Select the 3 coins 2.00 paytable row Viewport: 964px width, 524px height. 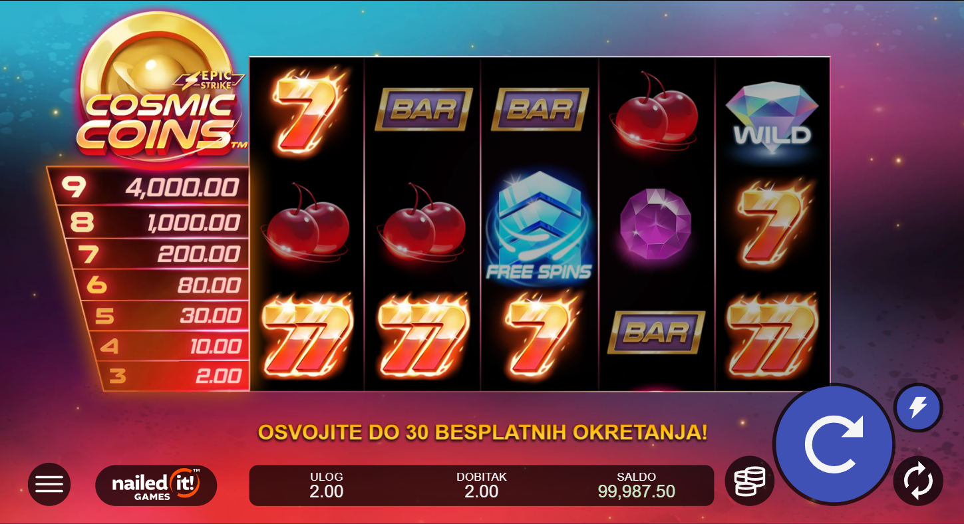[x=174, y=376]
